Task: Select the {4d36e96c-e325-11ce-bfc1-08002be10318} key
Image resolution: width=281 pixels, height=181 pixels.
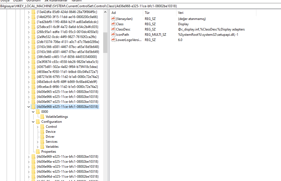Action: point(68,172)
